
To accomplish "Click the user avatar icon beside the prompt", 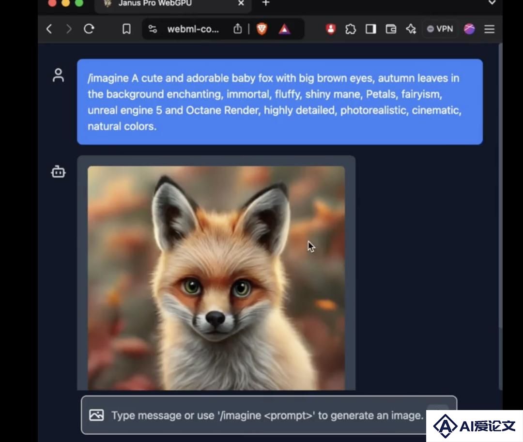I will click(x=58, y=76).
